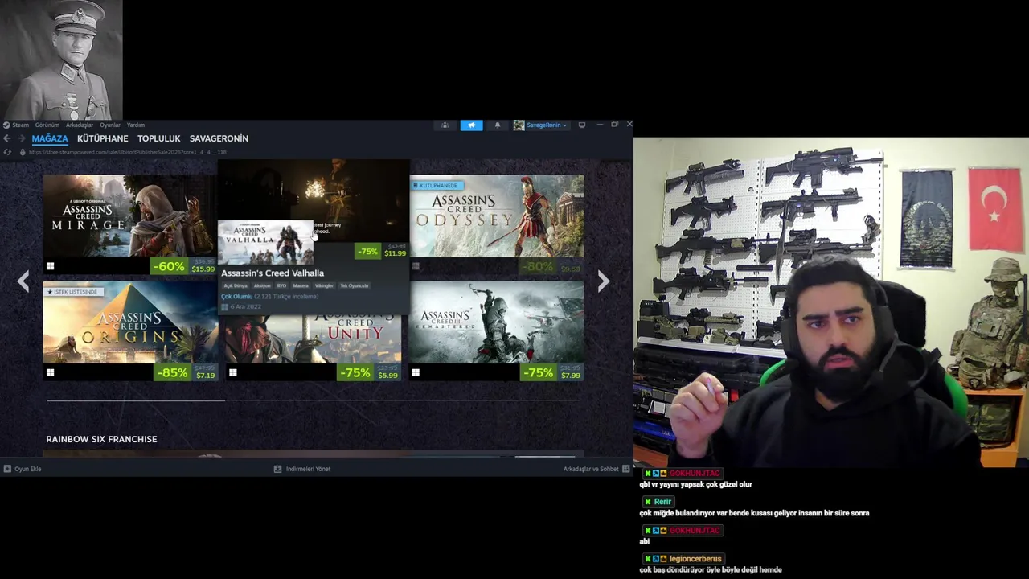Click the -75% discount on Unity
Viewport: 1029px width, 579px height.
355,372
